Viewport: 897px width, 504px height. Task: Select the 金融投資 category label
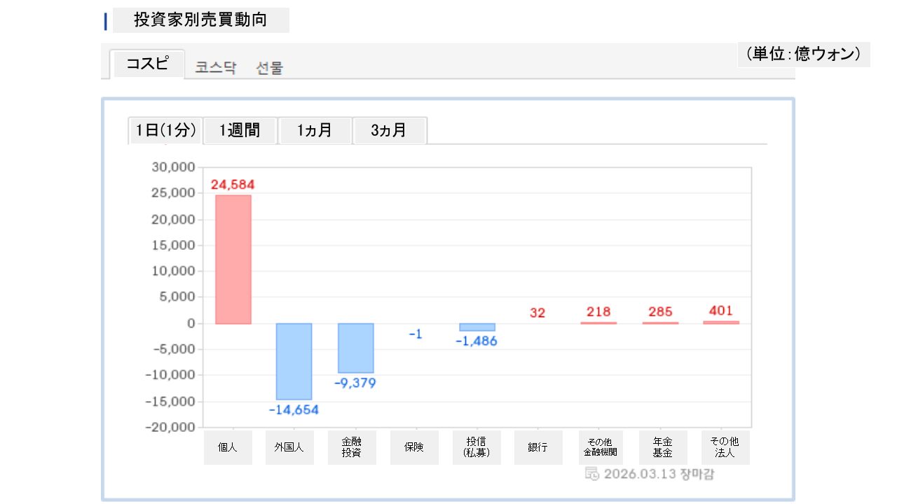[x=352, y=447]
